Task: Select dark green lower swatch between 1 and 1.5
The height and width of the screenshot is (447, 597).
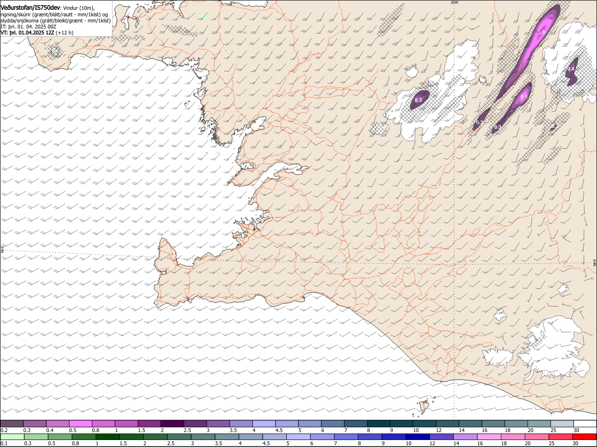Action: tap(107, 437)
